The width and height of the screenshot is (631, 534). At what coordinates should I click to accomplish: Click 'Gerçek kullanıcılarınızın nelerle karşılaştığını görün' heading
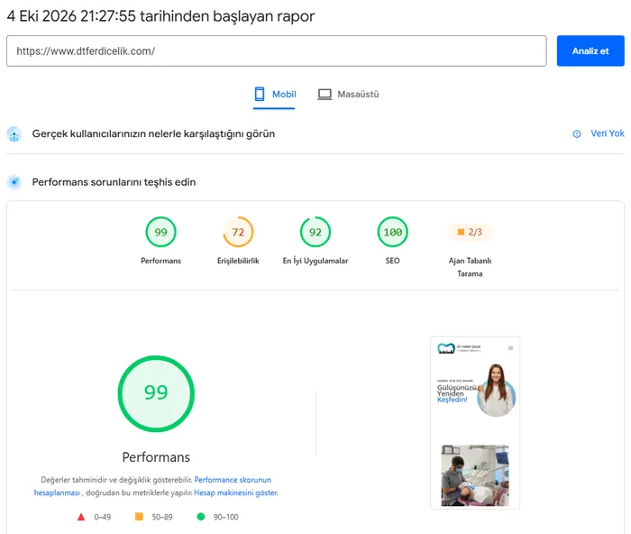(x=153, y=133)
